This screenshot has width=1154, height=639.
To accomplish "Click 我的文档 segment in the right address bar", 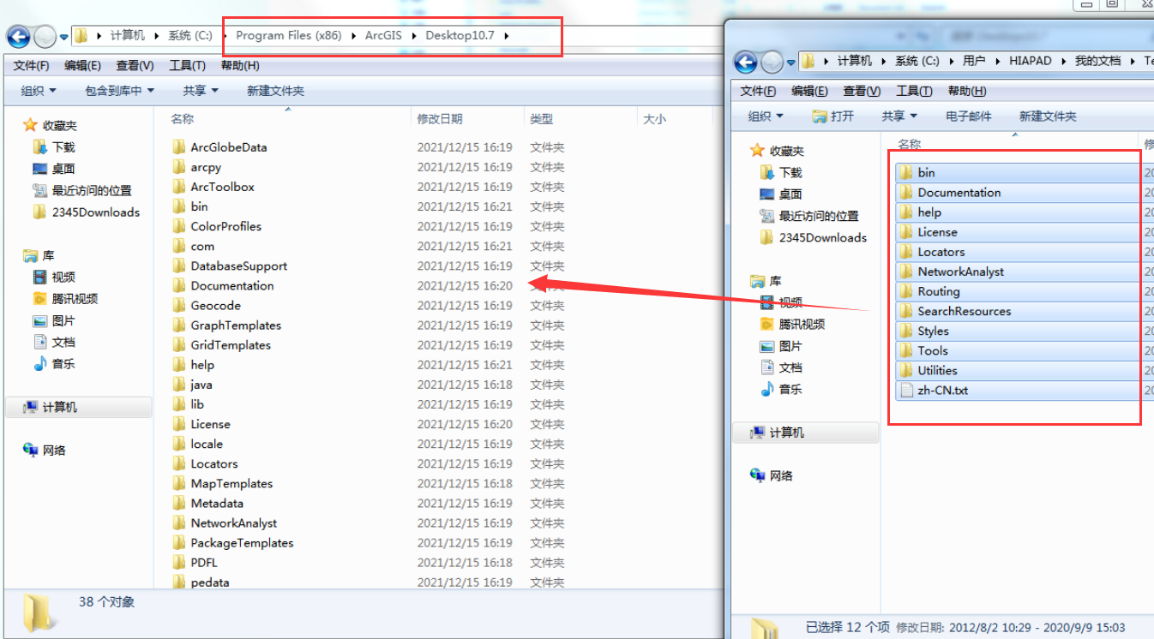I will click(x=1098, y=61).
